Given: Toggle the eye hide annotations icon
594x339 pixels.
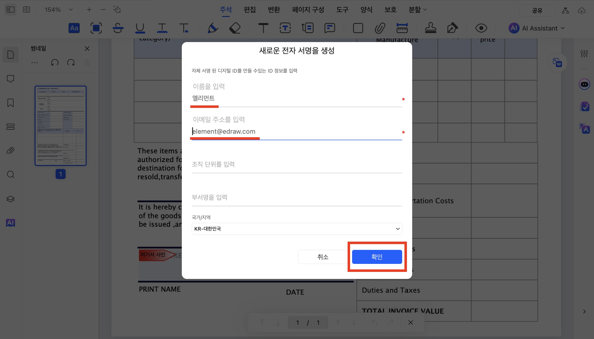Looking at the screenshot, I should [x=481, y=28].
